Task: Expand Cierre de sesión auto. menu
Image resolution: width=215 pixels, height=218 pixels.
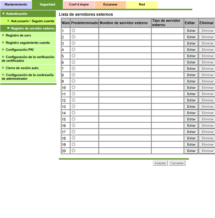Action: click(28, 68)
